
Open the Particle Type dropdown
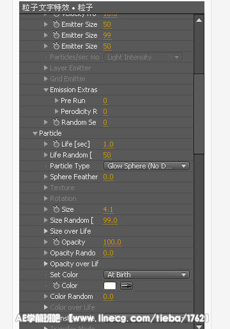[146, 166]
